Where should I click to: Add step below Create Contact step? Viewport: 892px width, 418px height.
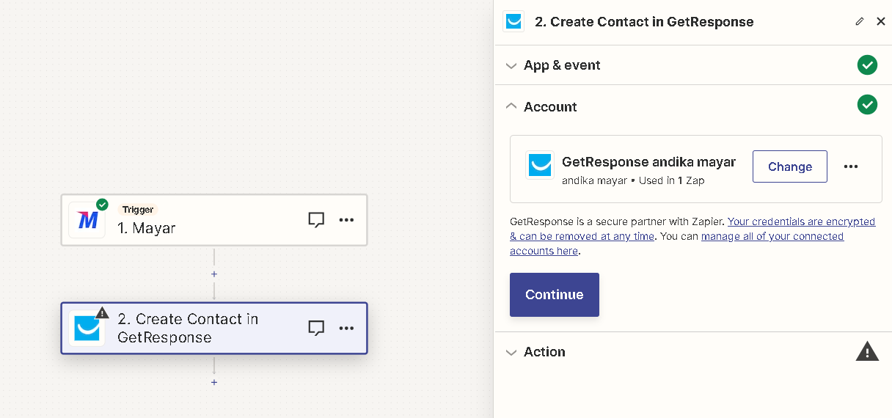tap(214, 383)
